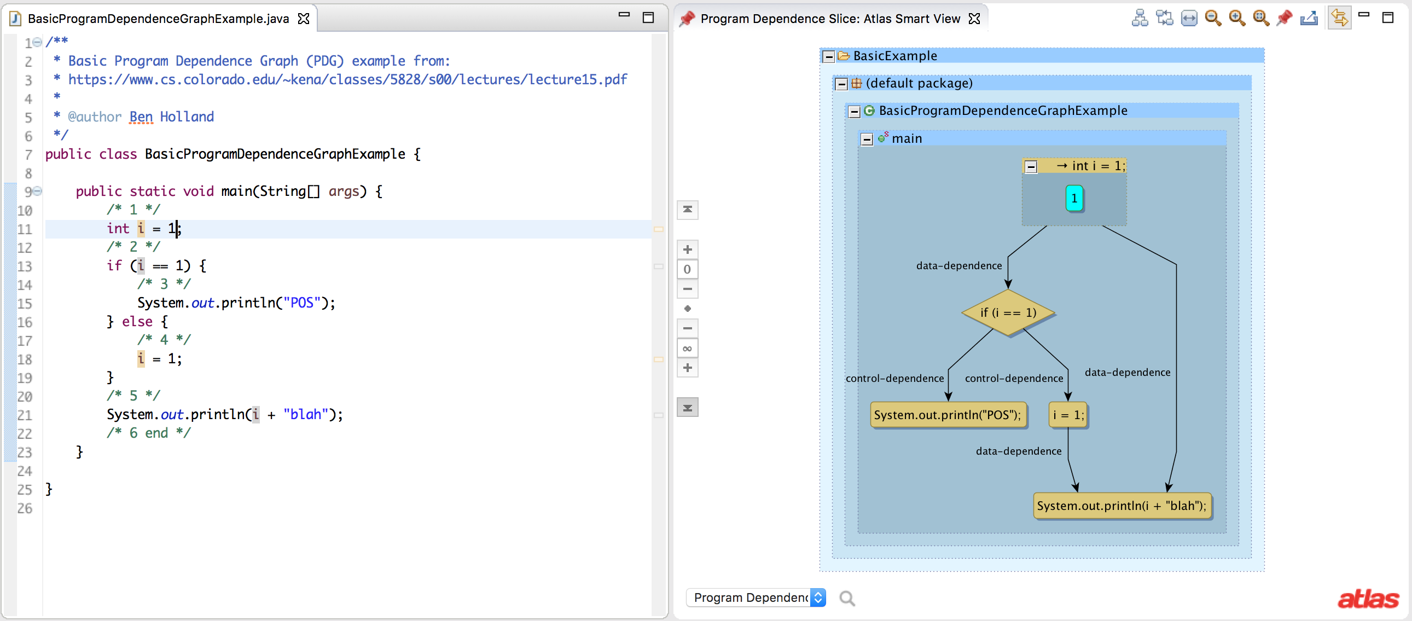The image size is (1412, 621).
Task: Click the forward depth field showing infinity
Action: [x=687, y=348]
